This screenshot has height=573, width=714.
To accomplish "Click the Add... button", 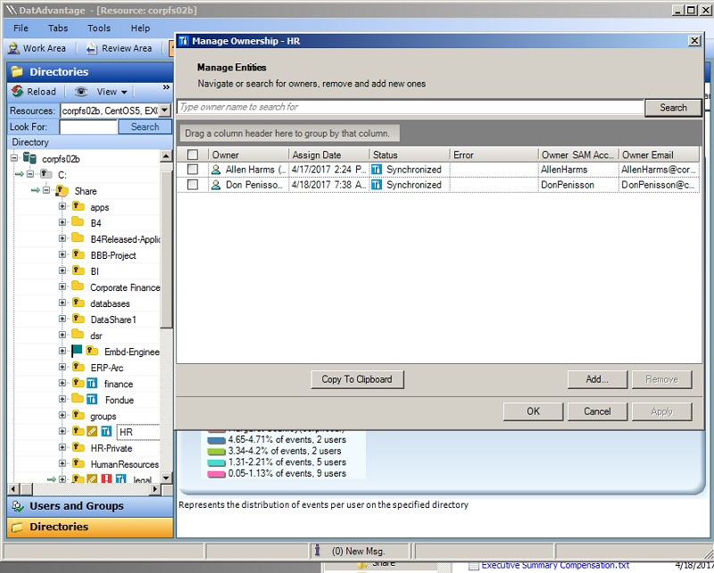I will point(597,379).
